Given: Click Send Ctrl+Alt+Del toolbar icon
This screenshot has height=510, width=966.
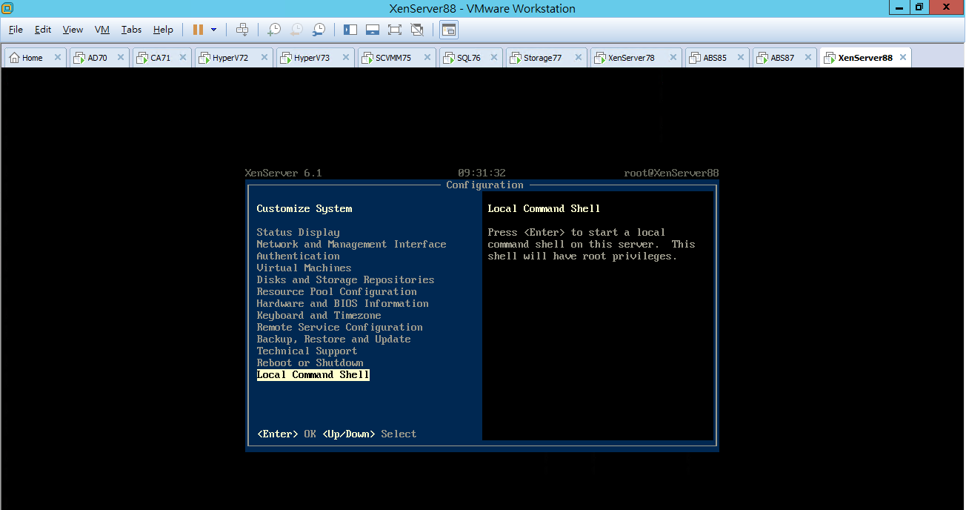Looking at the screenshot, I should pyautogui.click(x=242, y=30).
